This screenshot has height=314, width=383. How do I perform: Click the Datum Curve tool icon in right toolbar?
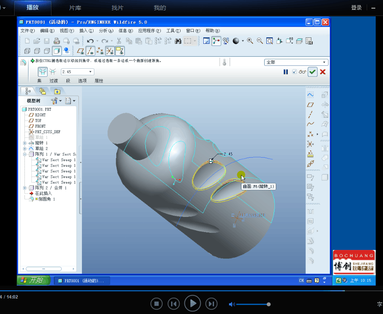tap(310, 124)
